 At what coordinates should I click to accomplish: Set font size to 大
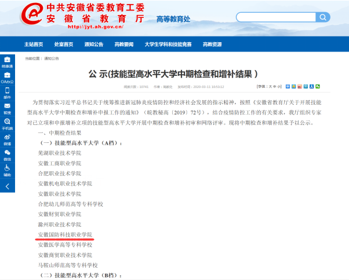tap(269, 86)
